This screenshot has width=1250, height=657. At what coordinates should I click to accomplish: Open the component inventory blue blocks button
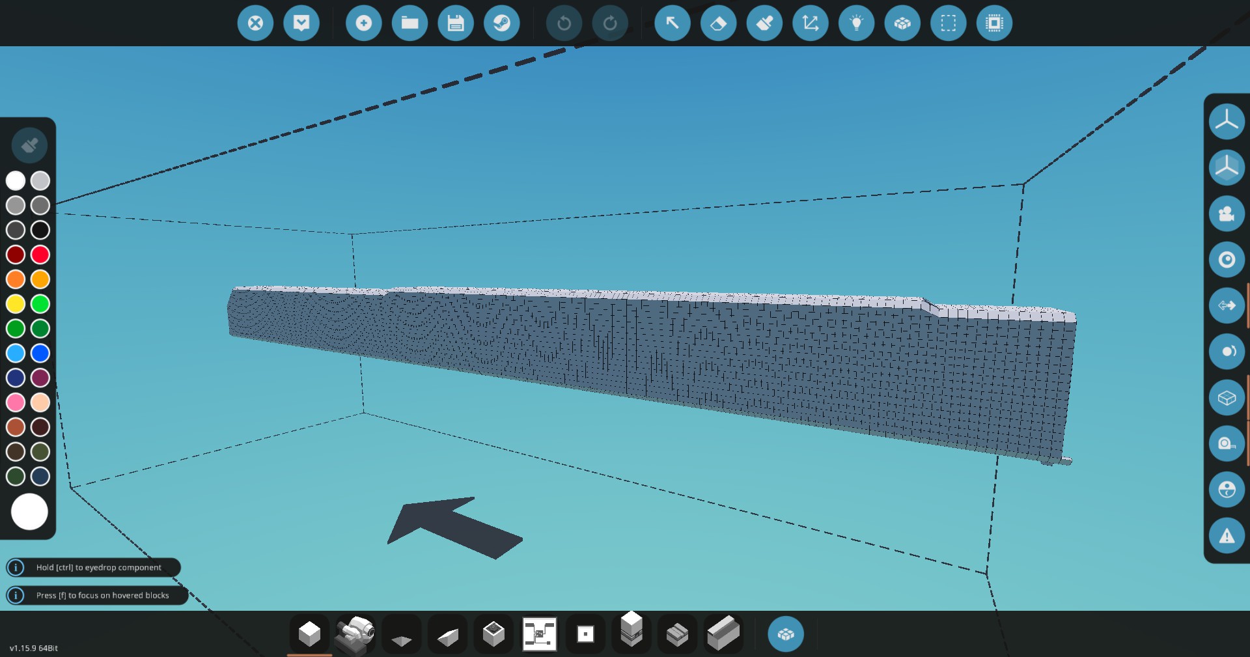click(786, 634)
